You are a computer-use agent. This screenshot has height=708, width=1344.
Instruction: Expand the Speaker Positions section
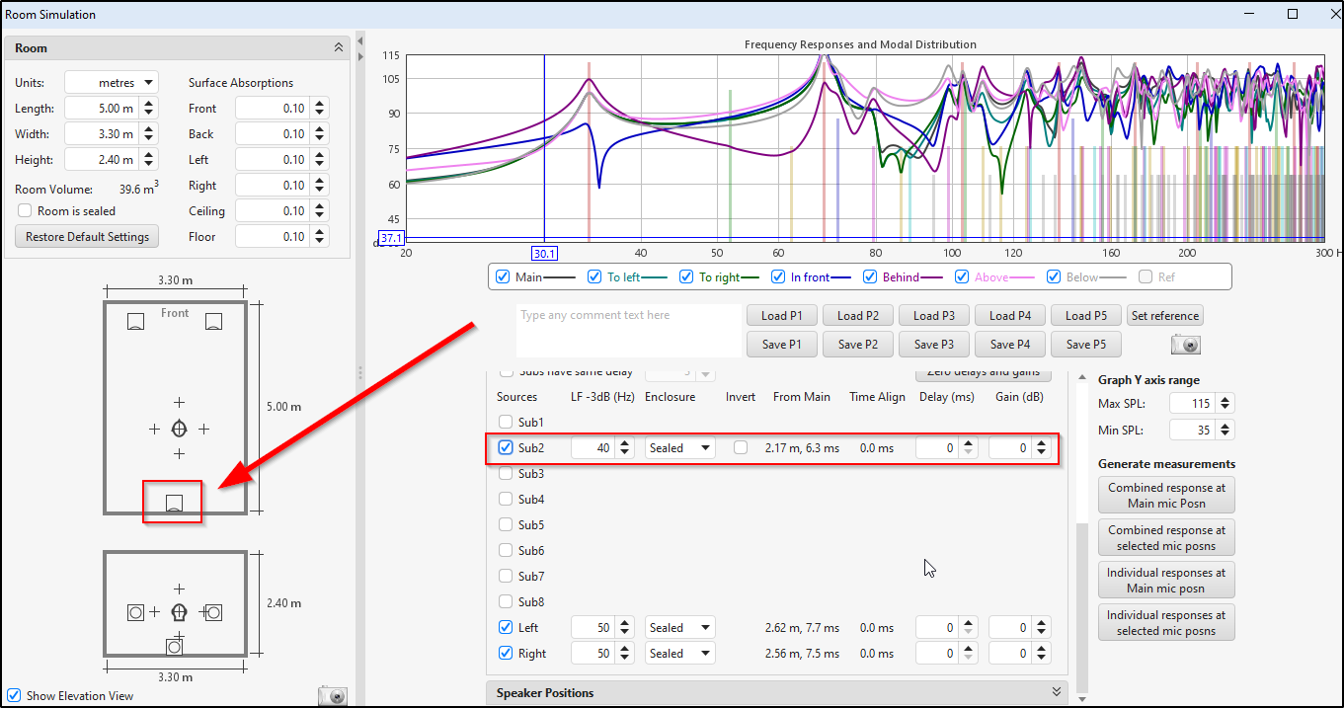pyautogui.click(x=1056, y=692)
